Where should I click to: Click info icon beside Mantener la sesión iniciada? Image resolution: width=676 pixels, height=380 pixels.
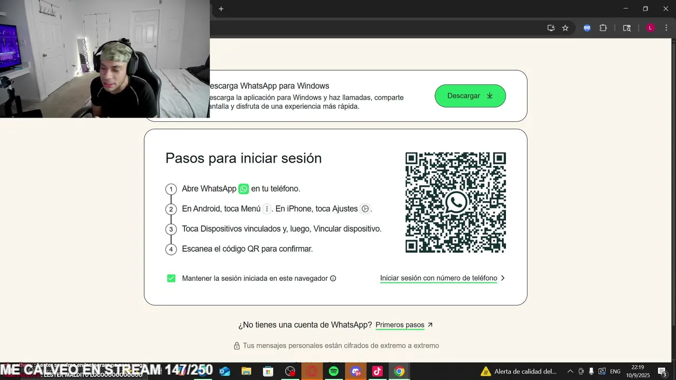pyautogui.click(x=333, y=279)
